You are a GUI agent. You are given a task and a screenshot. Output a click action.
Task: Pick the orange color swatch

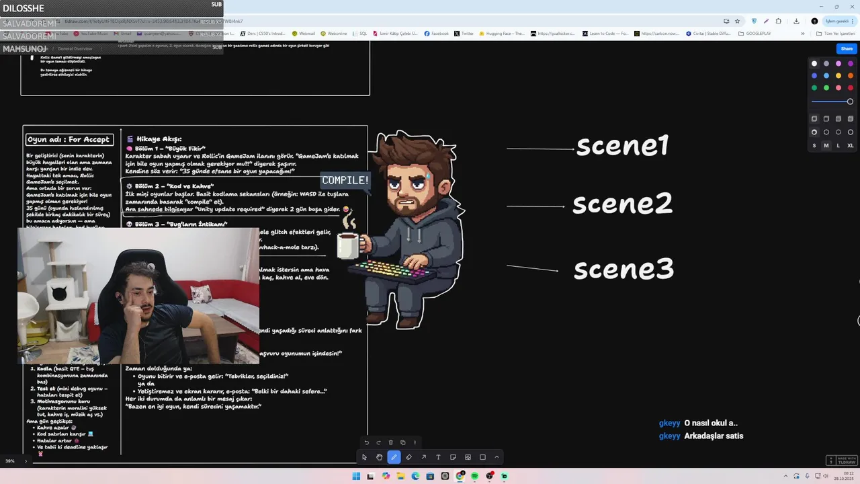pos(851,76)
